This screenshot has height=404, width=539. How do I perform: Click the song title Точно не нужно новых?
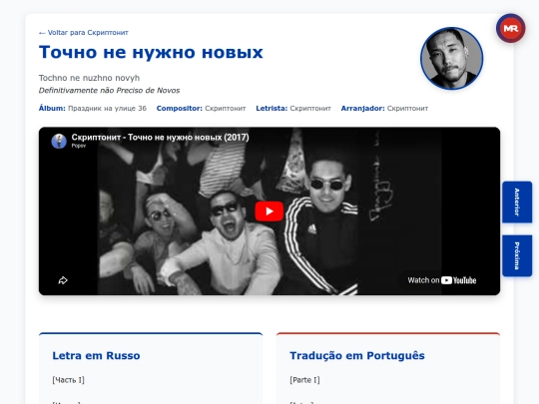tap(151, 53)
